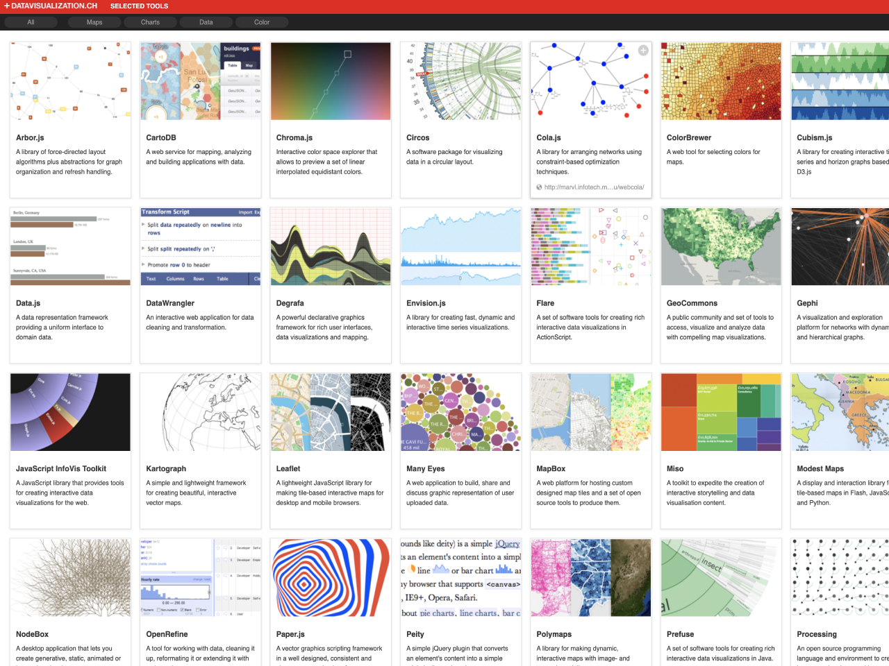Click the JavaScript InfoVis Toolkit sunburst thumbnail

(x=70, y=412)
